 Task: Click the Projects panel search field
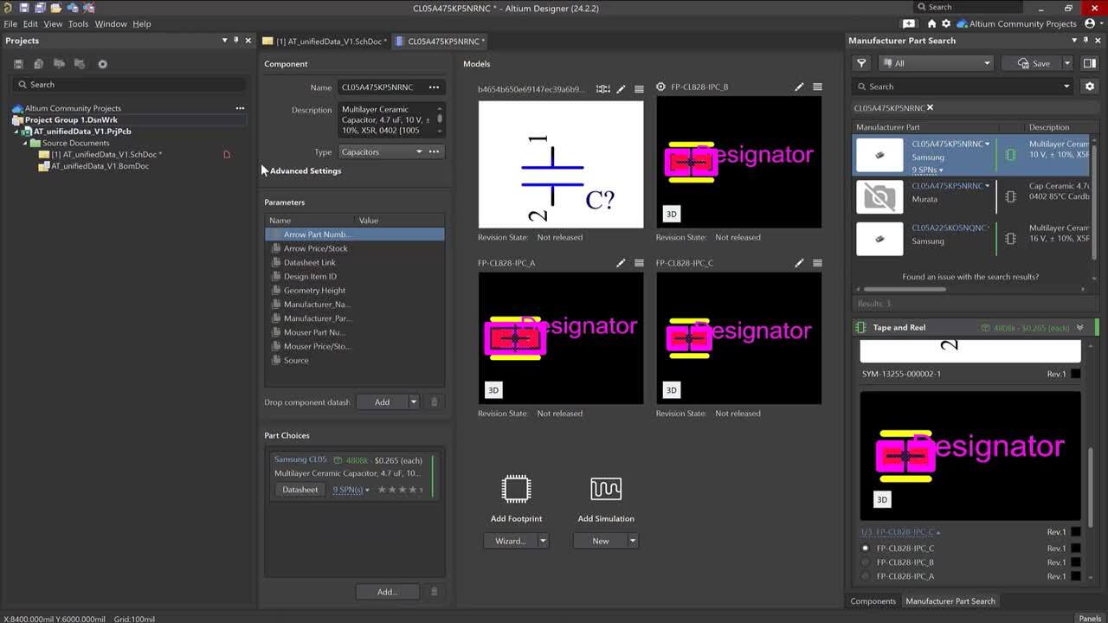pyautogui.click(x=130, y=85)
